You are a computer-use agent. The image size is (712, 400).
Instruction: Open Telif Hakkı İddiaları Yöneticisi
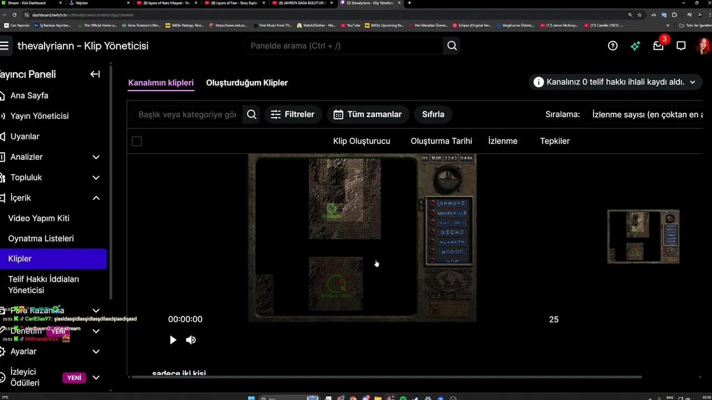pos(43,284)
